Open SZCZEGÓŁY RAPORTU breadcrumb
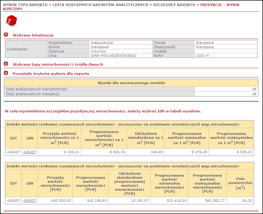Screen dimensions: 263x214 coord(174,5)
